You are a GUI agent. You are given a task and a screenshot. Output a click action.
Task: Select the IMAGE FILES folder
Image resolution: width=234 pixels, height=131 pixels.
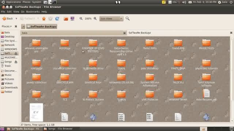(x=206, y=43)
